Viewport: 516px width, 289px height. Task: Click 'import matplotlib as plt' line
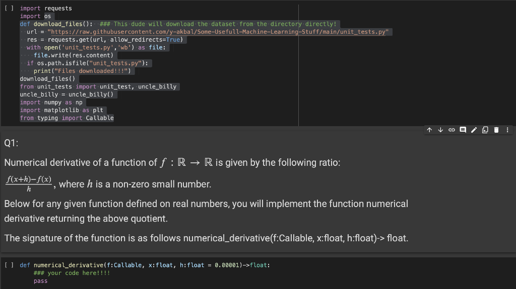coord(61,110)
